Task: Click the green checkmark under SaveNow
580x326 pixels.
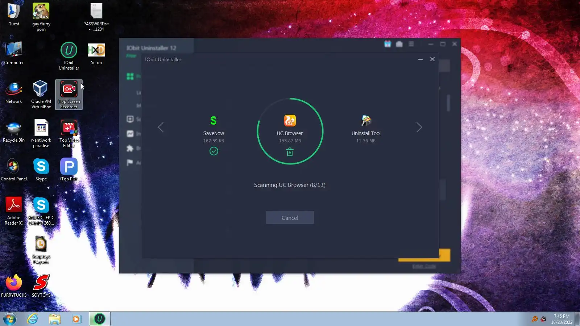Action: pyautogui.click(x=214, y=151)
